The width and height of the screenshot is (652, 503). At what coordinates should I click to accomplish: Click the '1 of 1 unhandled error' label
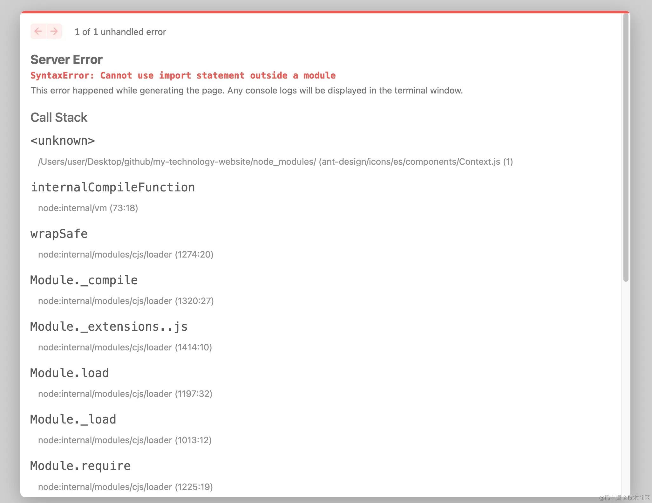pyautogui.click(x=120, y=32)
